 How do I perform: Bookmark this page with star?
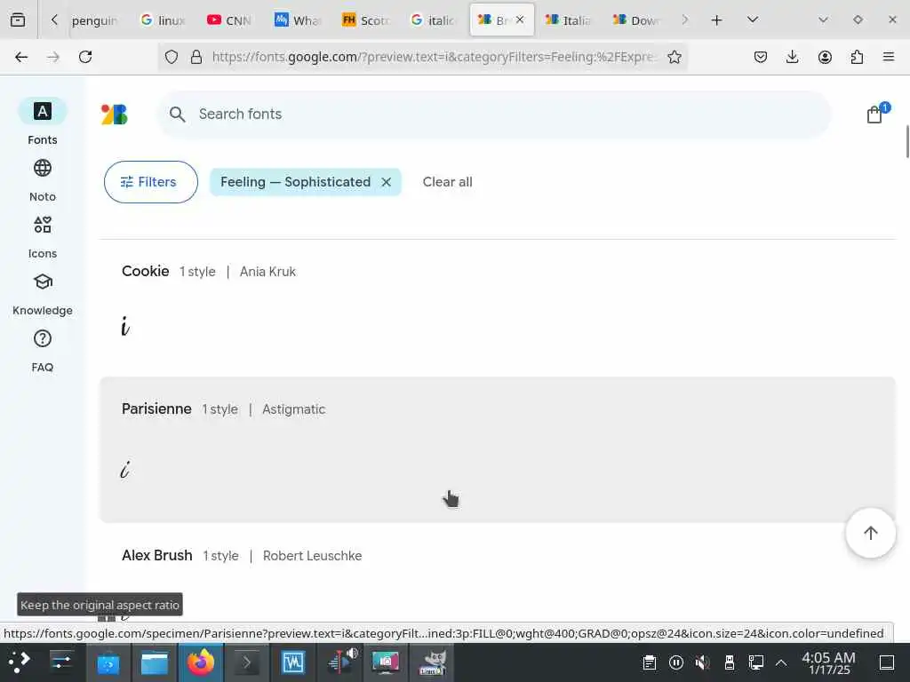674,57
